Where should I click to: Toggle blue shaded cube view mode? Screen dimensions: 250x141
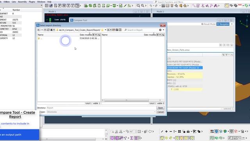(x=216, y=132)
